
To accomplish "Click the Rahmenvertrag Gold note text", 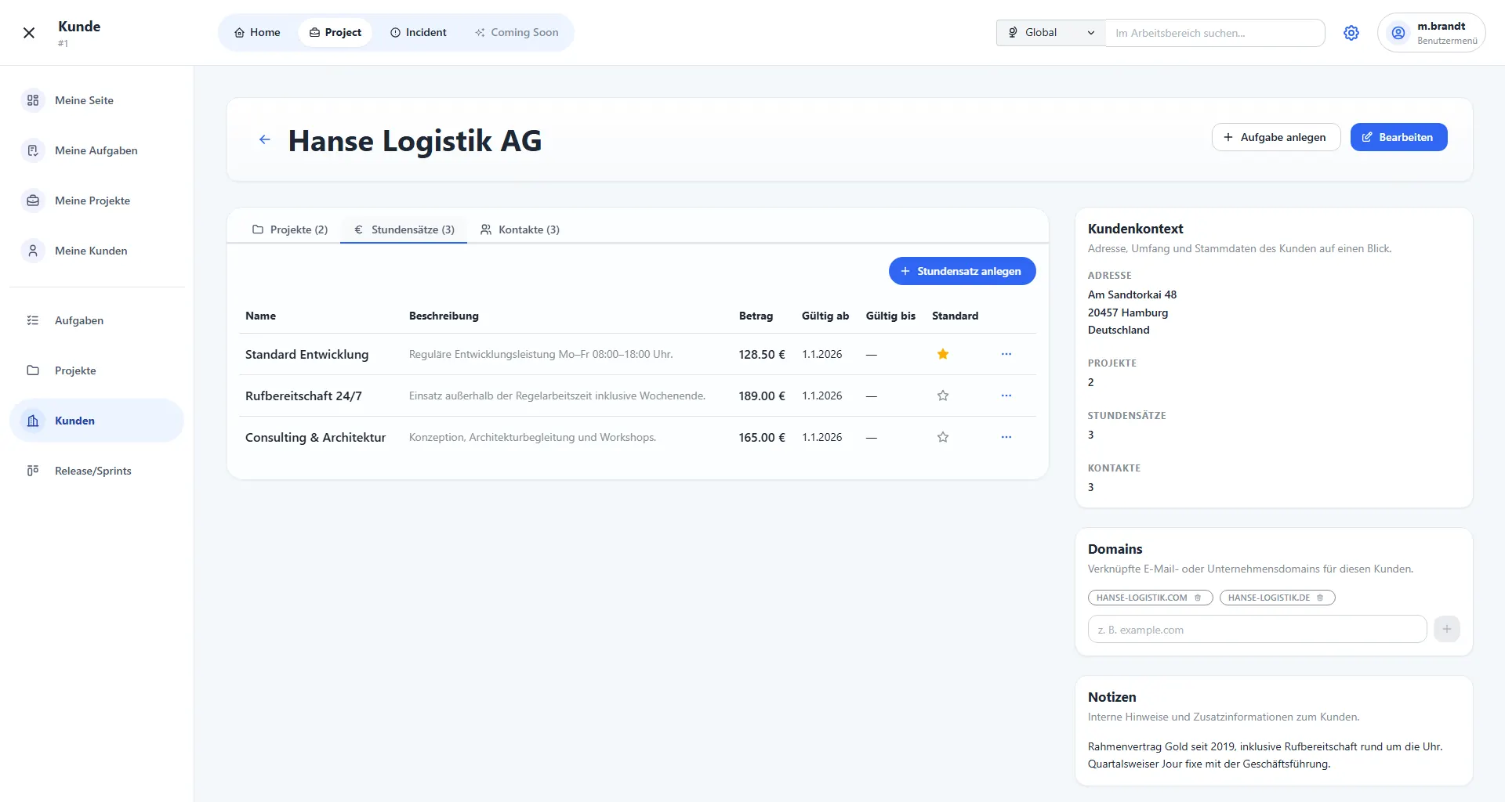I will coord(1265,755).
